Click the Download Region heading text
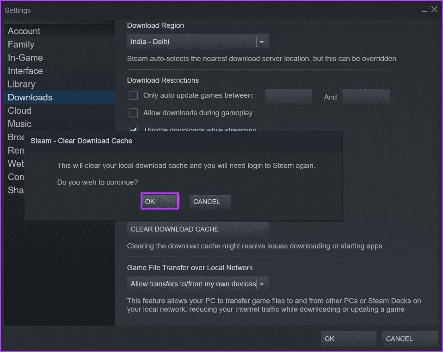This screenshot has width=443, height=352. pyautogui.click(x=155, y=25)
